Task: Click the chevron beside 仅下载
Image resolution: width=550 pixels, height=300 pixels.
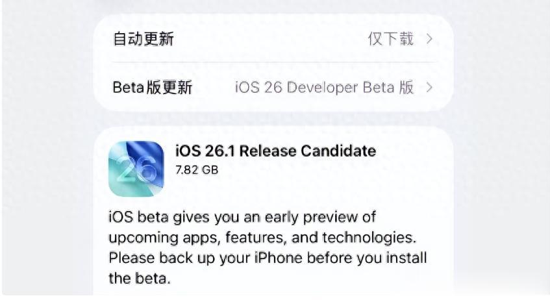Action: [x=429, y=39]
